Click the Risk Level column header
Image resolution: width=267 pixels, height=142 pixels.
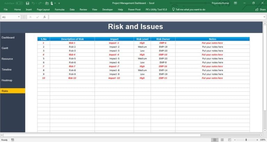142,39
